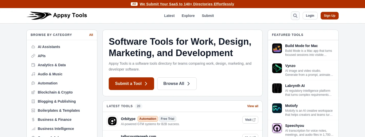Select the Business Intelligence category
This screenshot has width=365, height=137.
[x=56, y=129]
